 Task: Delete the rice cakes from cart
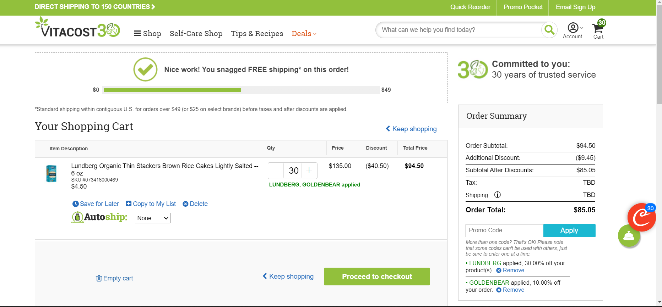(195, 204)
